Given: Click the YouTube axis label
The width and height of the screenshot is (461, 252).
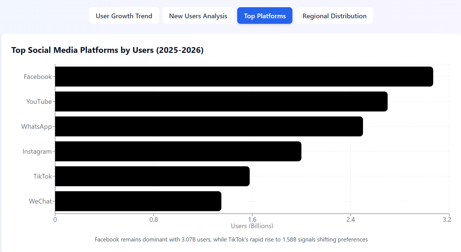Looking at the screenshot, I should pos(39,102).
